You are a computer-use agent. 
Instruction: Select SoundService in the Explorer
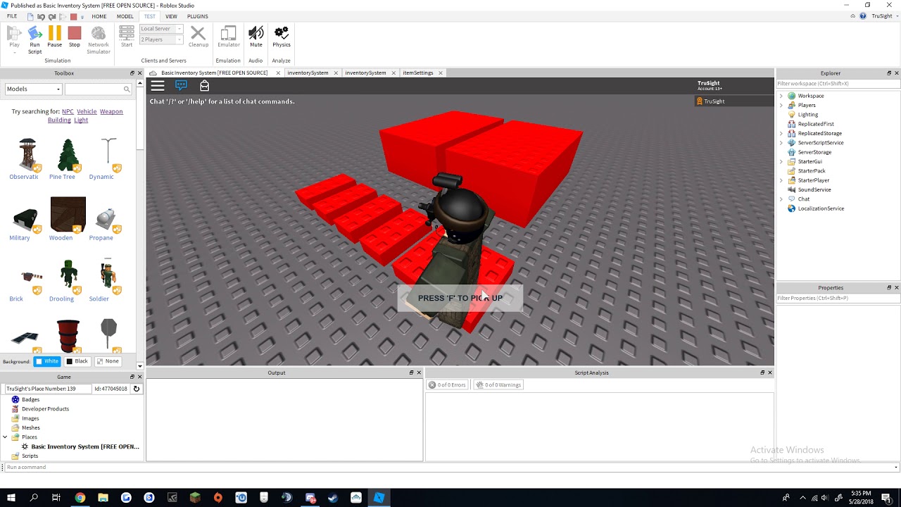814,189
